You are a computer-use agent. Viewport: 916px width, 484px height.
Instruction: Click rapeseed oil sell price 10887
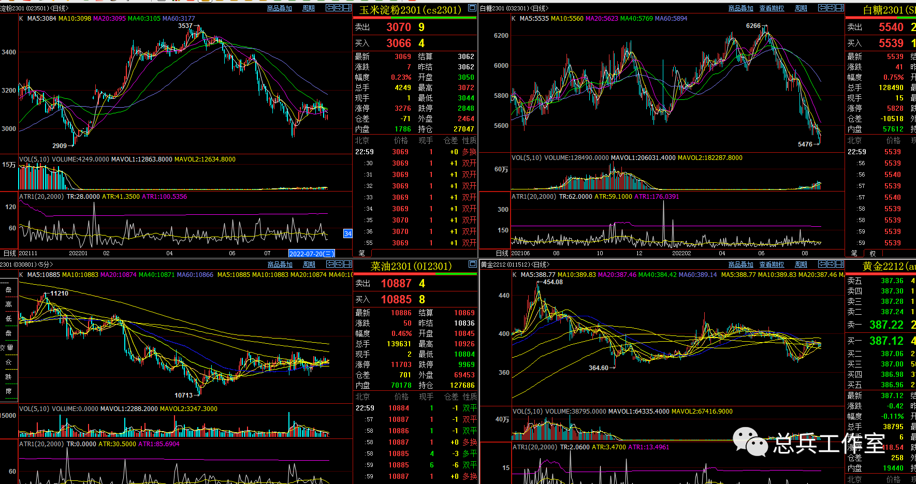tap(396, 283)
